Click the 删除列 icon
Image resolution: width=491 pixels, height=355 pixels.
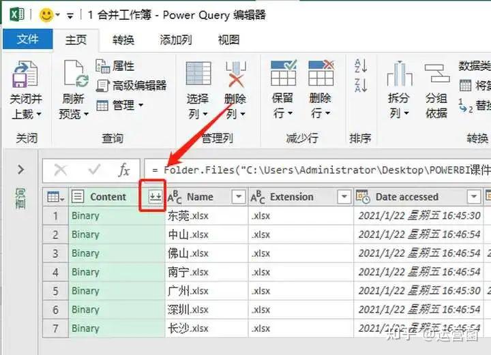(236, 74)
